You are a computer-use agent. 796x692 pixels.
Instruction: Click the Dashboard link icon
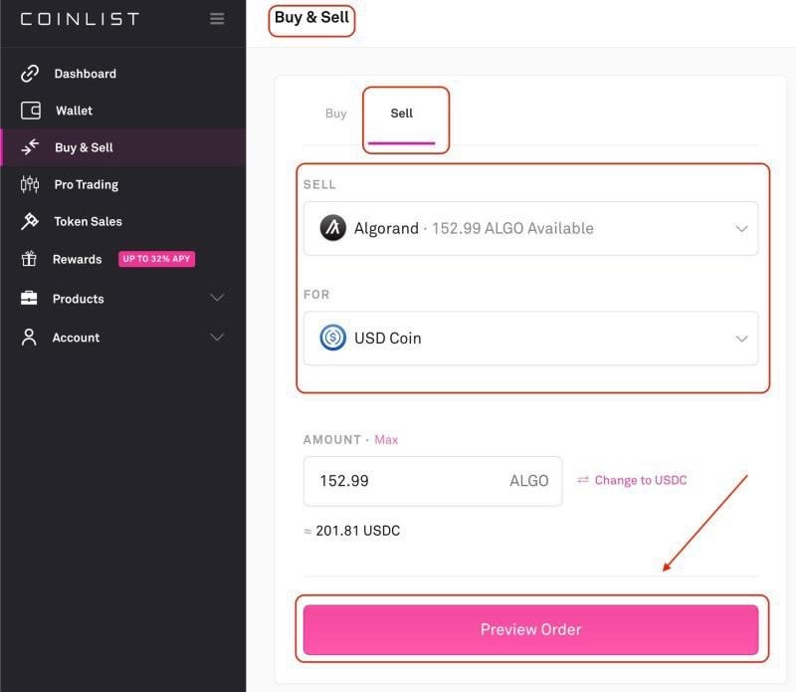click(30, 74)
